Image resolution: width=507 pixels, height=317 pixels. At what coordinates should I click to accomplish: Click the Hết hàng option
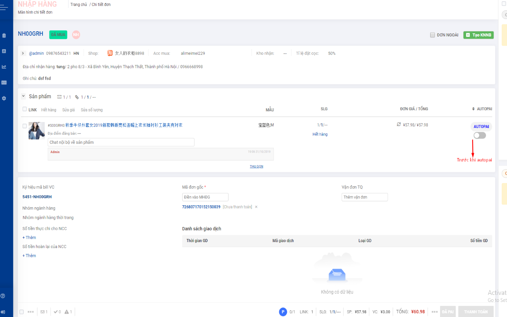[x=49, y=109]
